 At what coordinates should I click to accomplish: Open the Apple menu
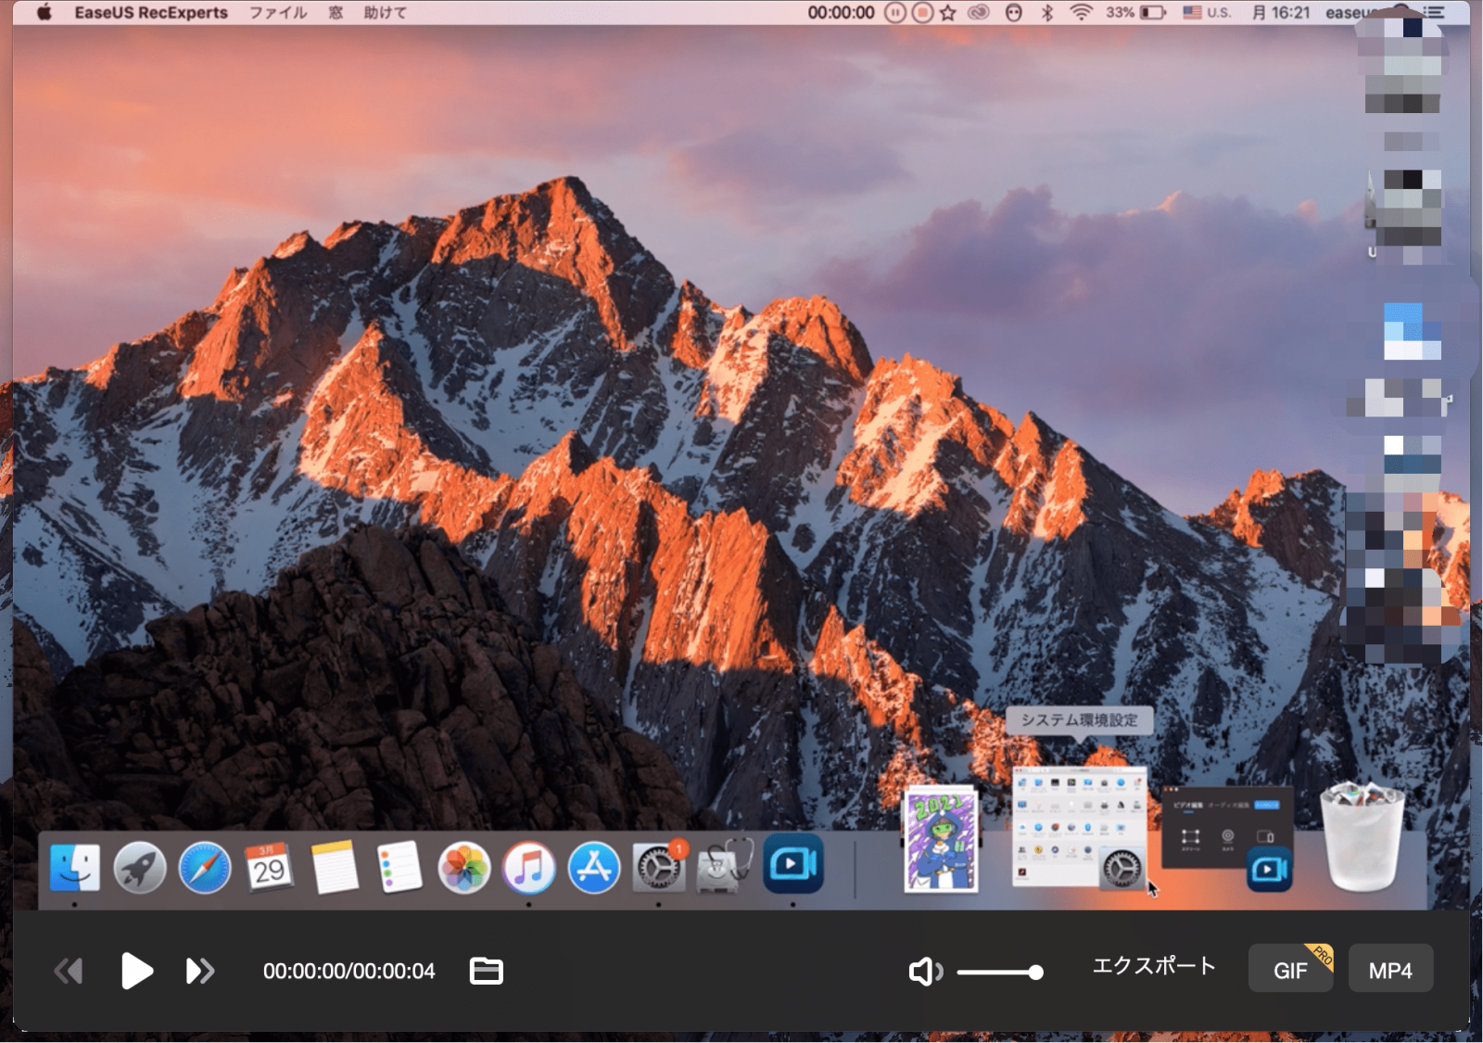point(44,13)
